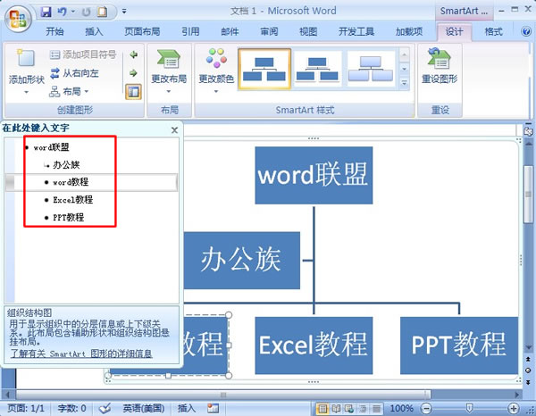Select the Excel教程 entry in text pane
The width and height of the screenshot is (536, 416).
click(72, 200)
